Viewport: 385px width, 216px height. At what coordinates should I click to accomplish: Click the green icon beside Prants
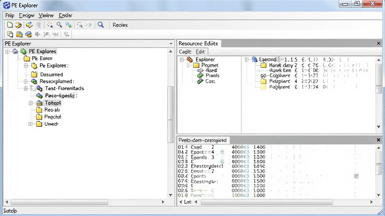pos(200,76)
